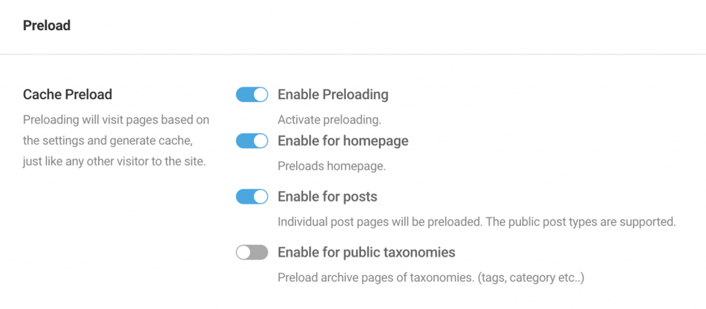Click the Cache Preload subheading

(x=68, y=95)
